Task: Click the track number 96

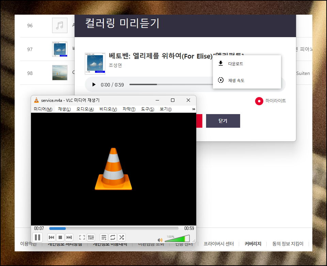Action: click(30, 26)
